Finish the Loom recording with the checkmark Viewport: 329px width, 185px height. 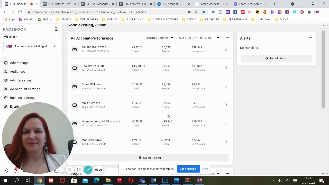click(x=88, y=170)
